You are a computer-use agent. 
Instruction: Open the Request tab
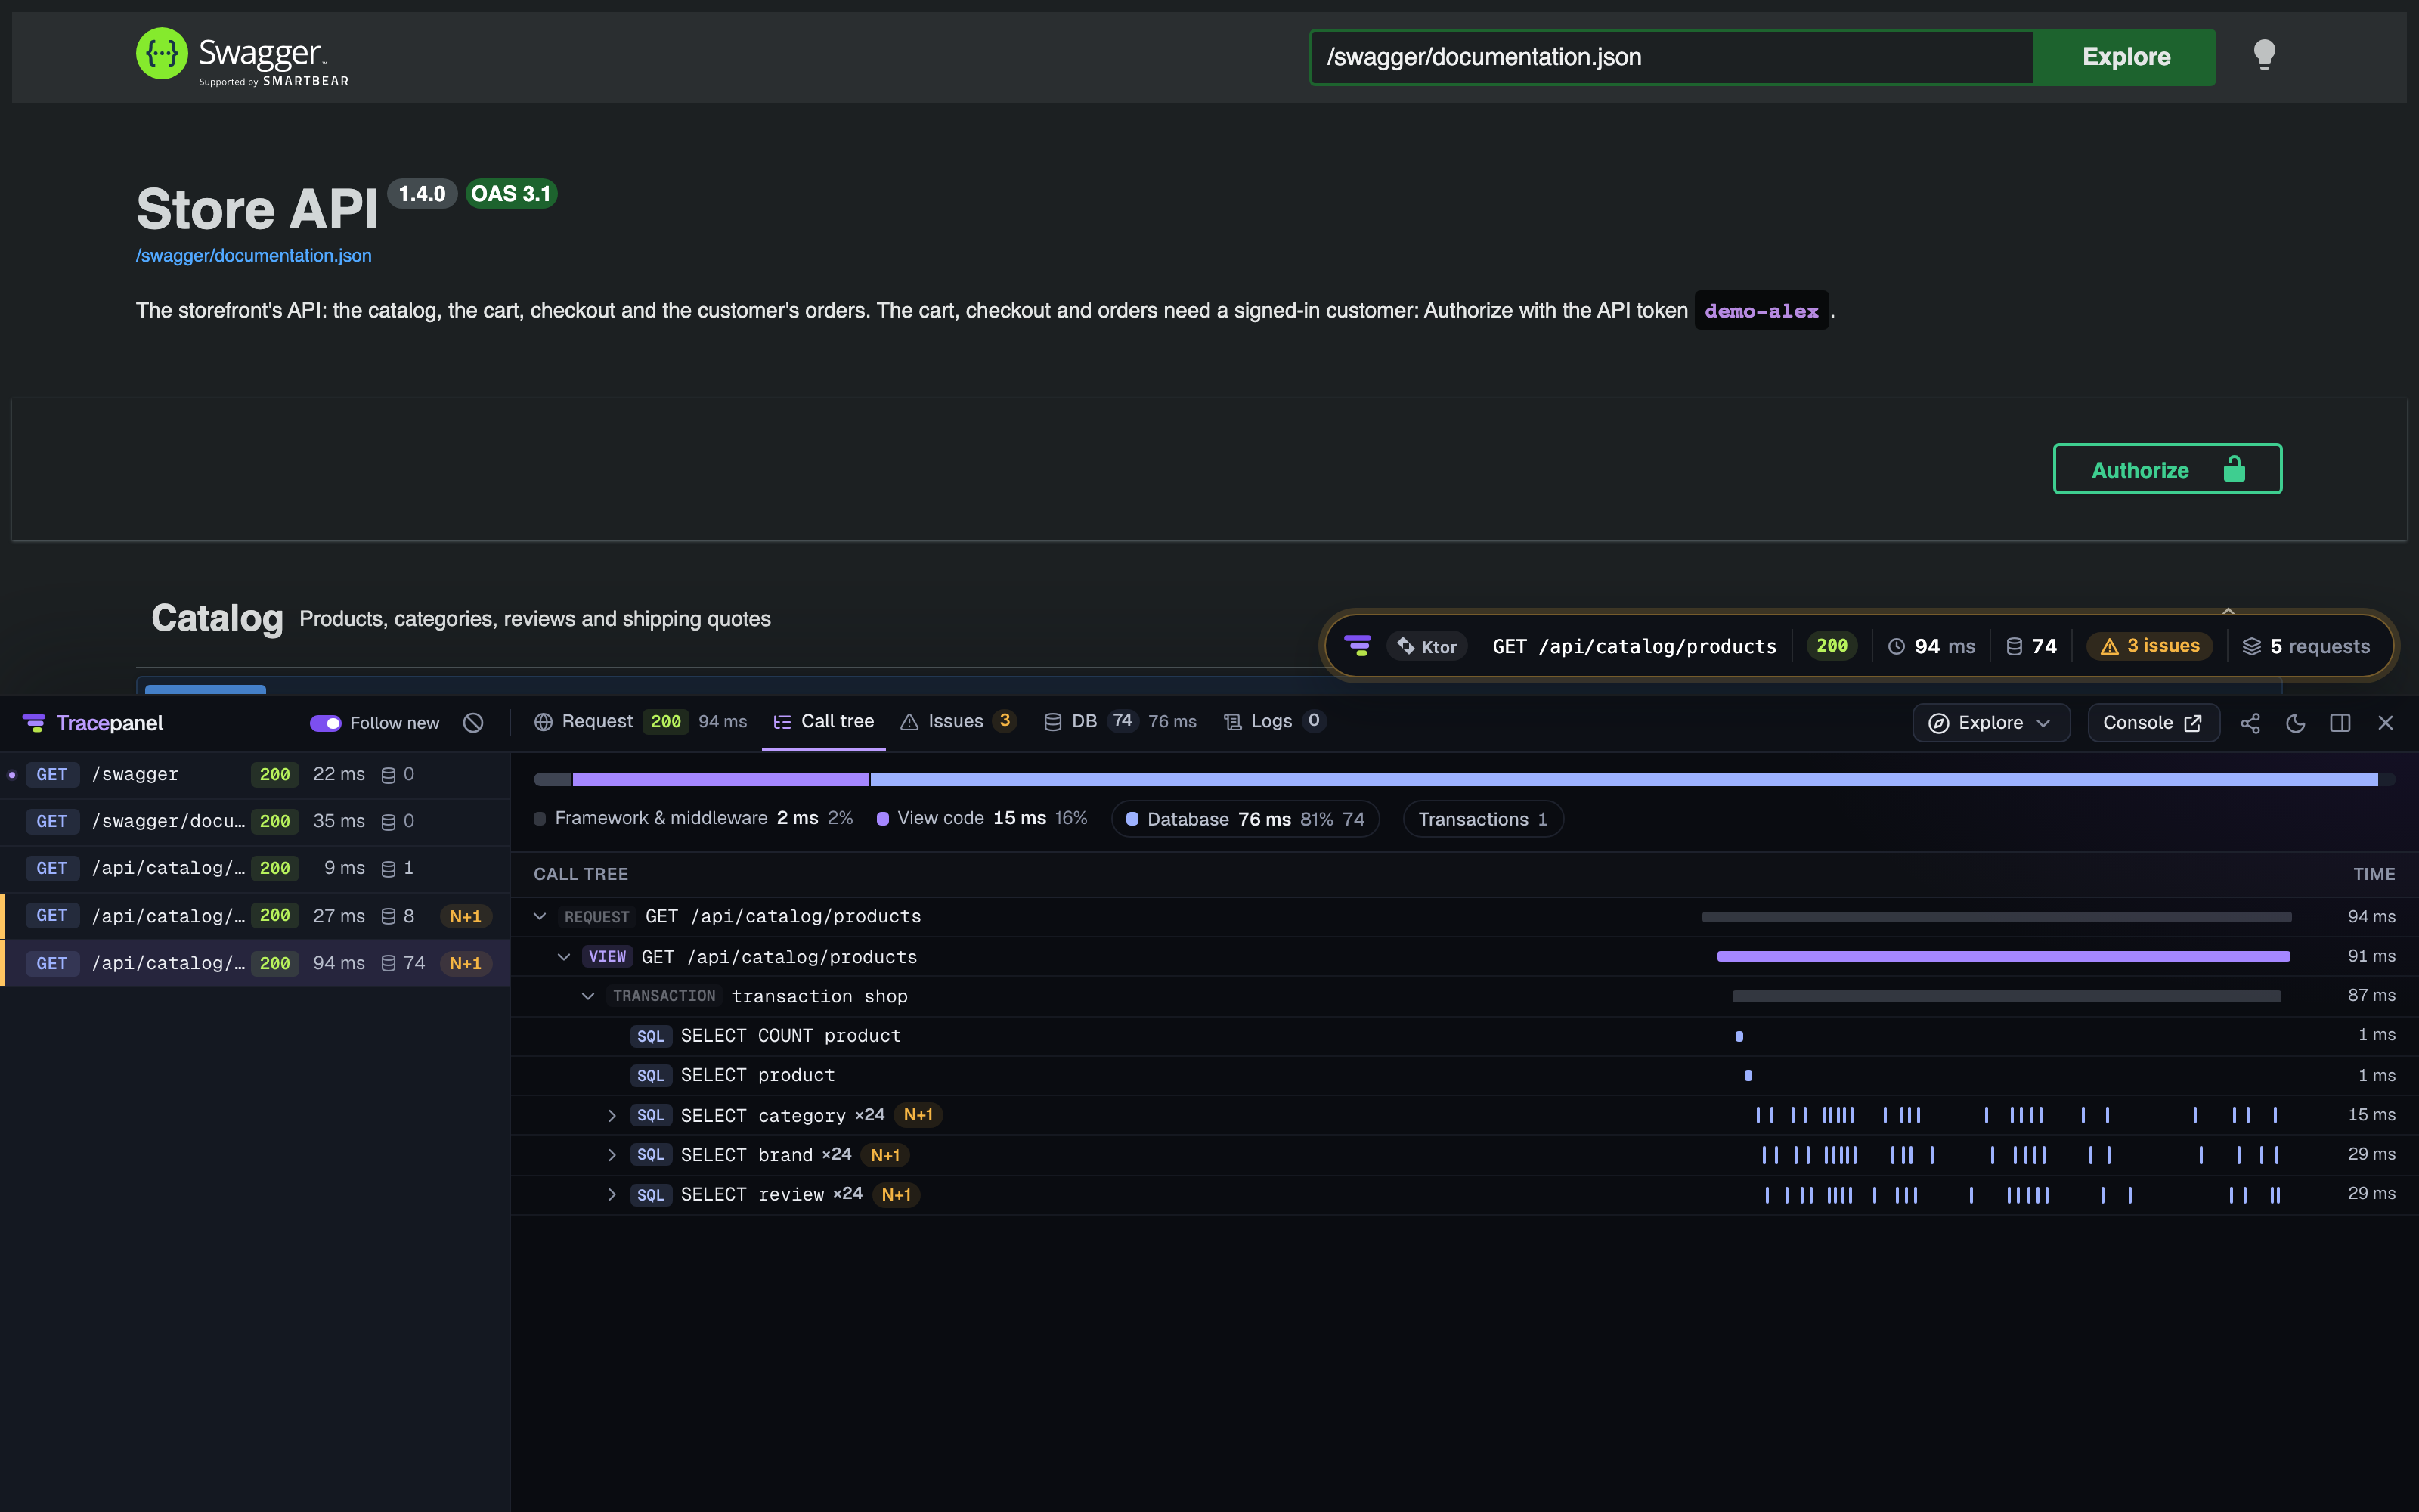[x=640, y=722]
